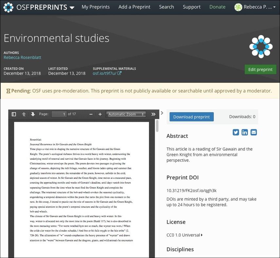Open the OSF PREPRINTS services dropdown
Image resolution: width=280 pixels, height=258 pixels.
click(72, 7)
